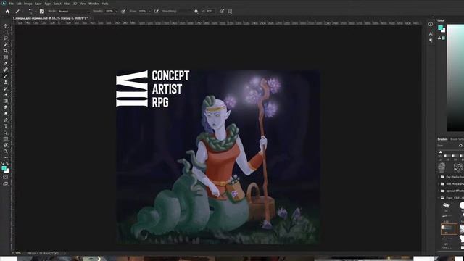
Task: Select the Move tool
Action: point(5,26)
